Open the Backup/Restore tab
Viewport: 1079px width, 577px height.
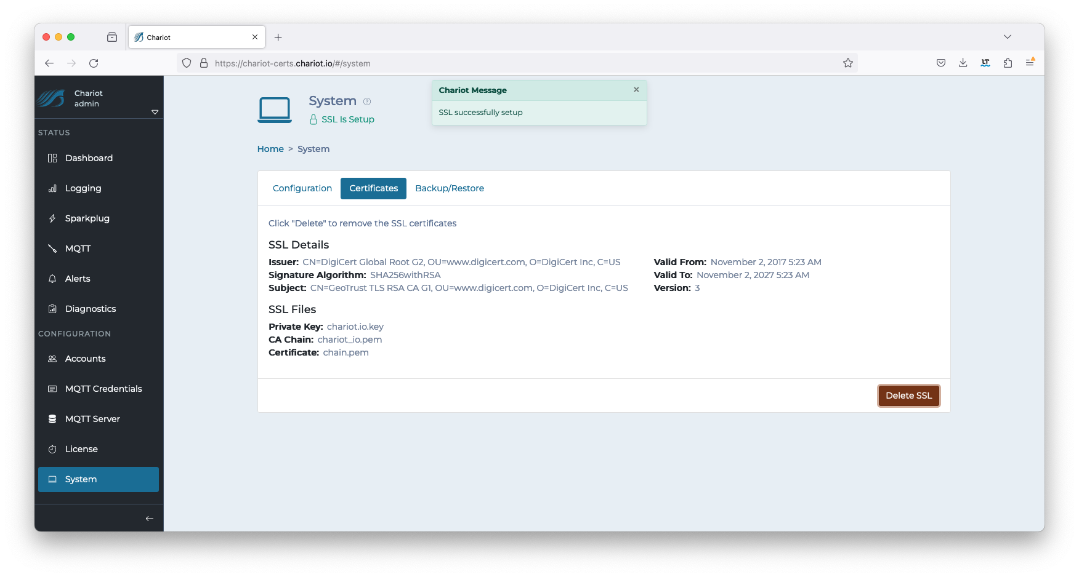coord(450,188)
